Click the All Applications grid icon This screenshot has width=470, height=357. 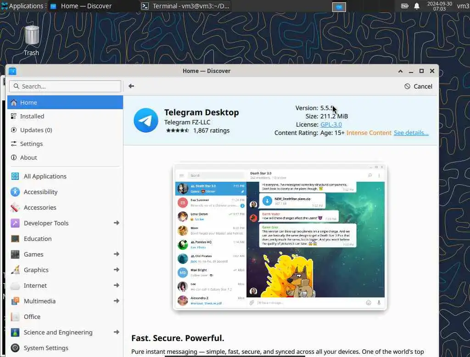pos(15,176)
